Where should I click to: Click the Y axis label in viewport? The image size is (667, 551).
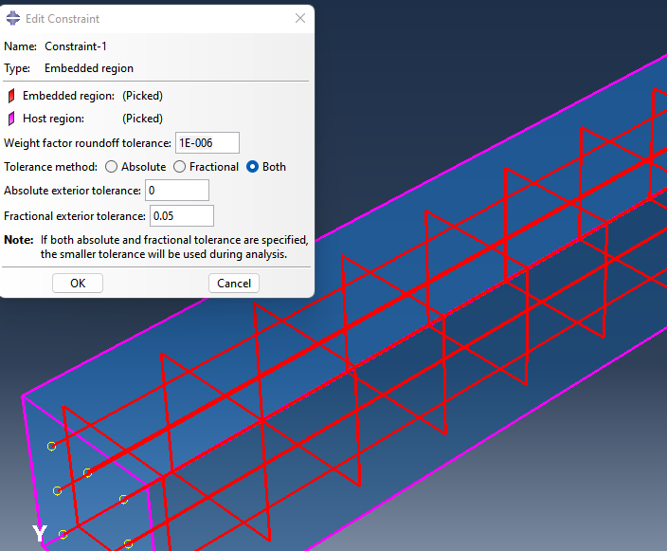pyautogui.click(x=40, y=533)
